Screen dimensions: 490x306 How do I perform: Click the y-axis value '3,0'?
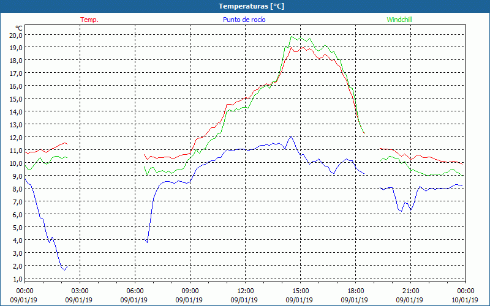pos(17,253)
